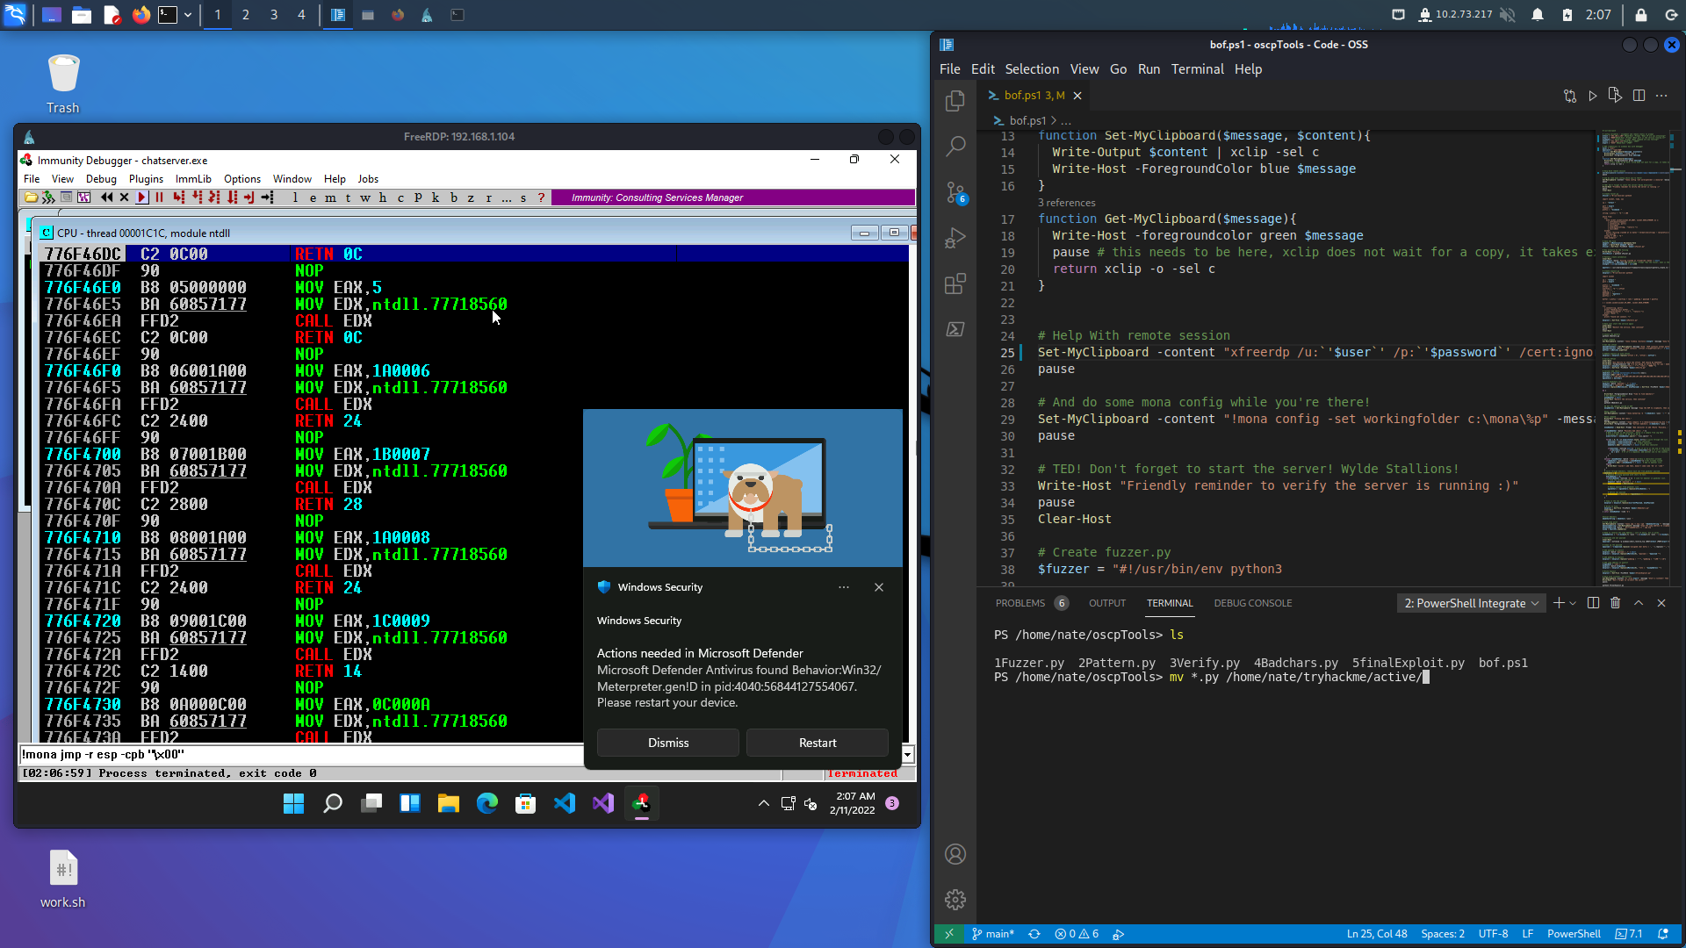
Task: Open the '2: PowerShell Integrate' terminal dropdown
Action: 1472,603
